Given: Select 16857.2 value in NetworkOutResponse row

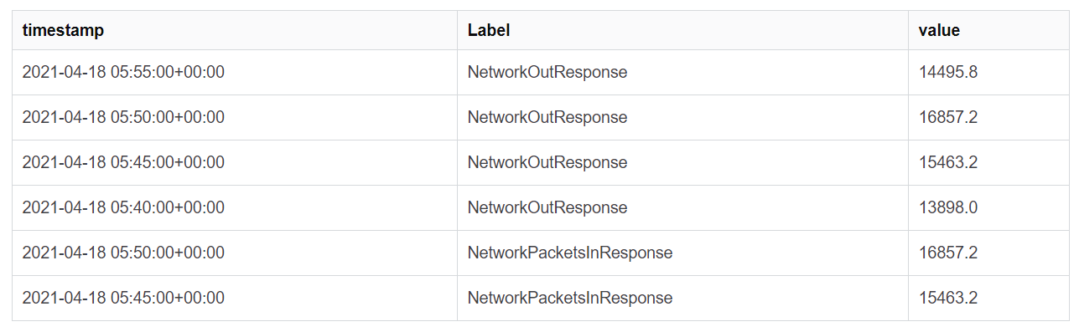Looking at the screenshot, I should (x=989, y=117).
